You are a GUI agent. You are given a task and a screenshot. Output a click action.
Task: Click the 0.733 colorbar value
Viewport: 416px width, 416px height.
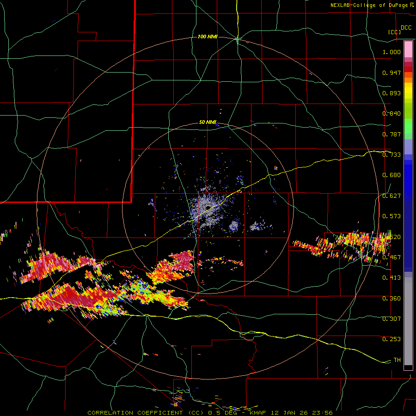pyautogui.click(x=392, y=155)
